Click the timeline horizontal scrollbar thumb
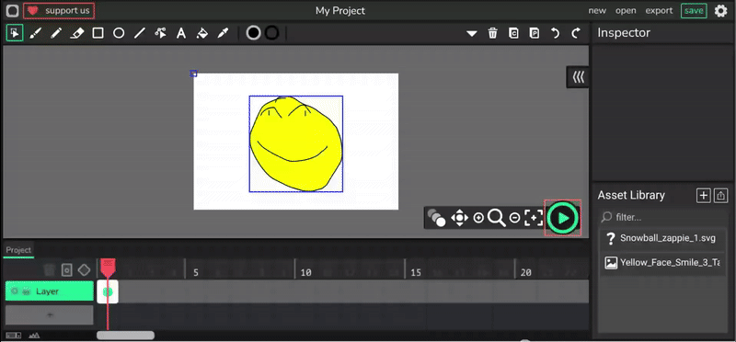 coord(125,335)
